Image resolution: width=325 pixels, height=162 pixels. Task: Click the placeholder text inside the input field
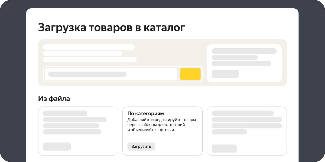87,74
